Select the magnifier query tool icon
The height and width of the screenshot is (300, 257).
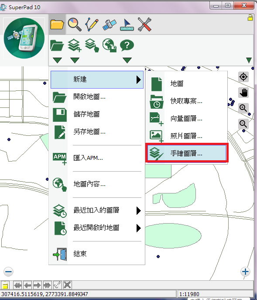point(75,24)
